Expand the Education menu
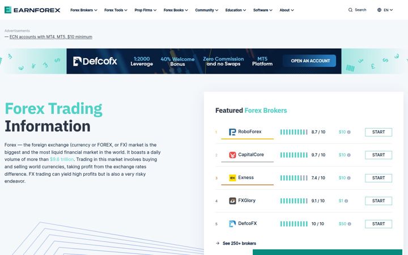The height and width of the screenshot is (255, 408). pos(236,10)
